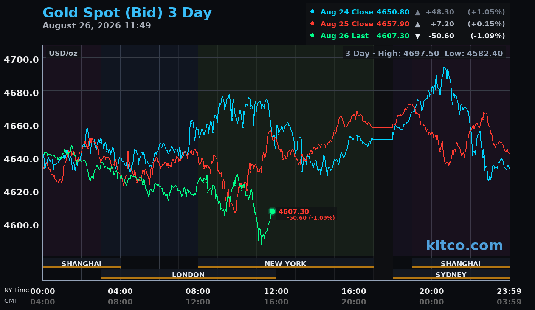Viewport: 535px width, 310px height.
Task: Click the 'GMT' axis label
Action: (x=11, y=301)
